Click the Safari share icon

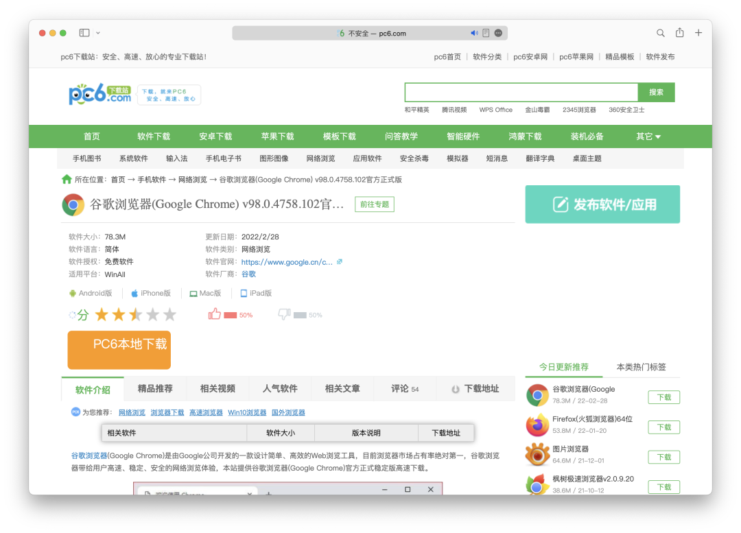[x=679, y=33]
